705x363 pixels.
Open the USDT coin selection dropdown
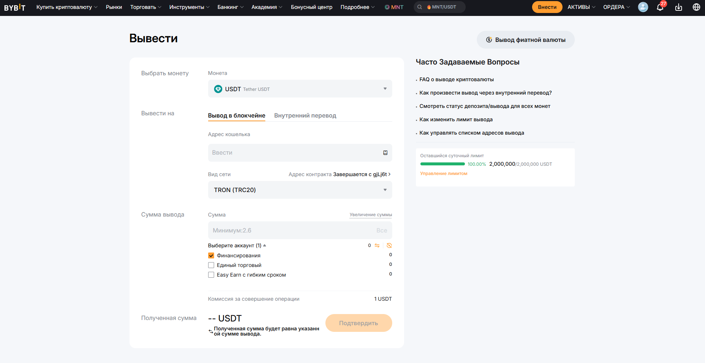click(x=300, y=89)
